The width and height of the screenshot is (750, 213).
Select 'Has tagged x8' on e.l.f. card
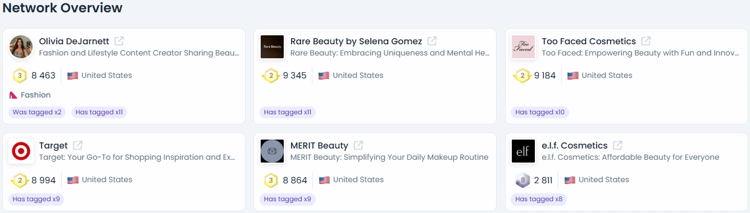(x=539, y=199)
